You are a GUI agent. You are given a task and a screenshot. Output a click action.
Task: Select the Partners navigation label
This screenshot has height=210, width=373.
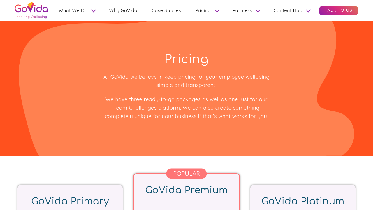coord(242,11)
